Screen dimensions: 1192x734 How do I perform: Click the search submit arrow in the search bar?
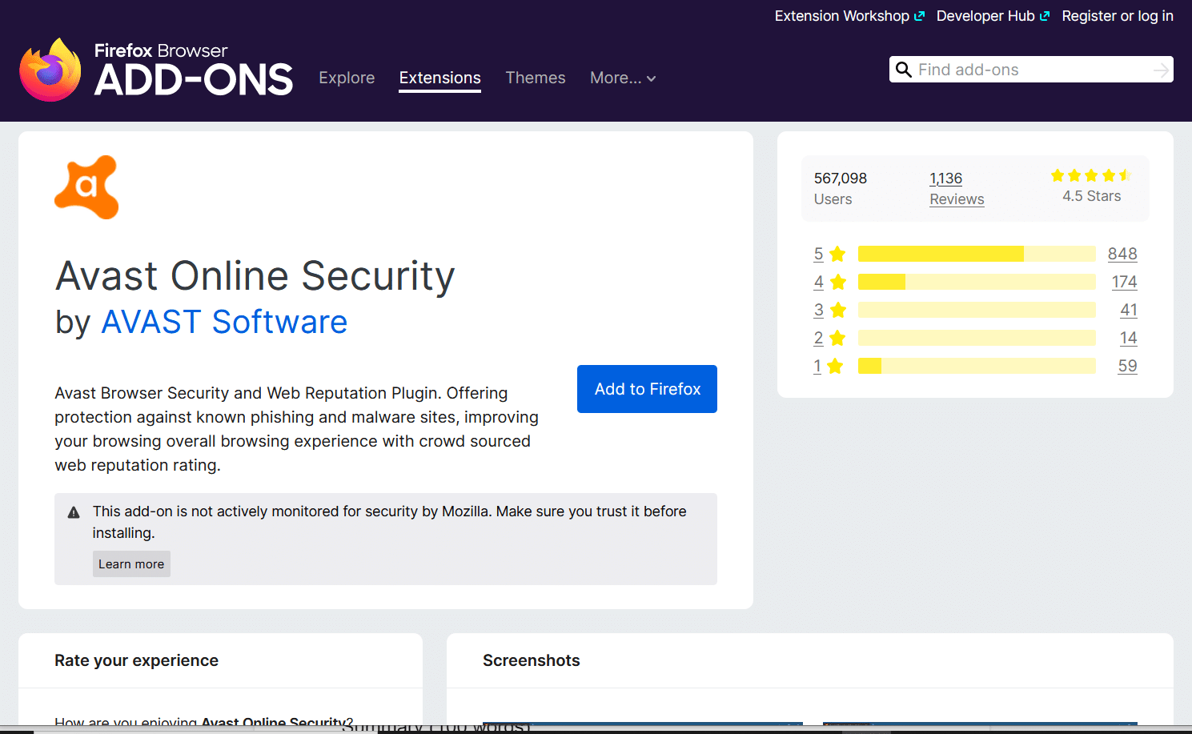1161,70
